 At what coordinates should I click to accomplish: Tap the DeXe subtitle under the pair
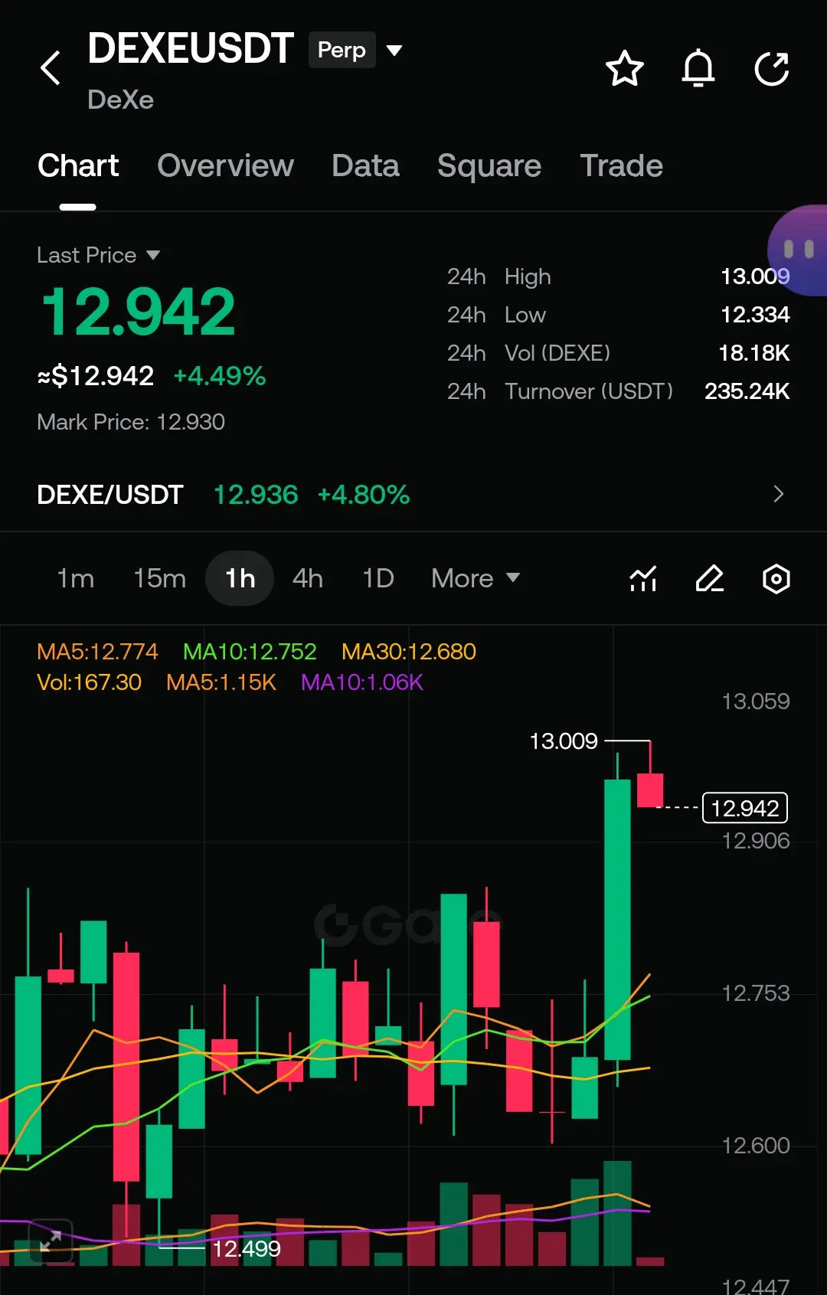pos(120,100)
